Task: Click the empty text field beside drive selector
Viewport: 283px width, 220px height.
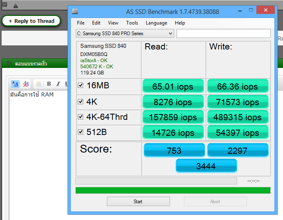Action: [223, 34]
